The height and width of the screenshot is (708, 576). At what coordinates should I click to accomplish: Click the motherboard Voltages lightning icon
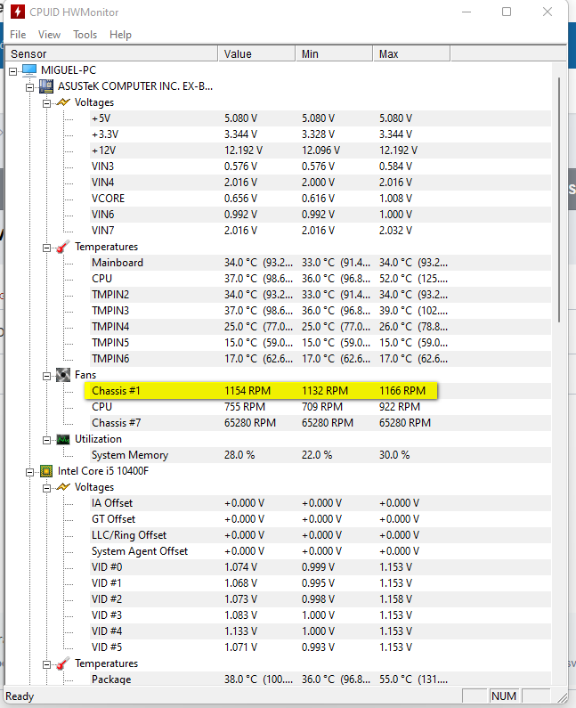63,102
